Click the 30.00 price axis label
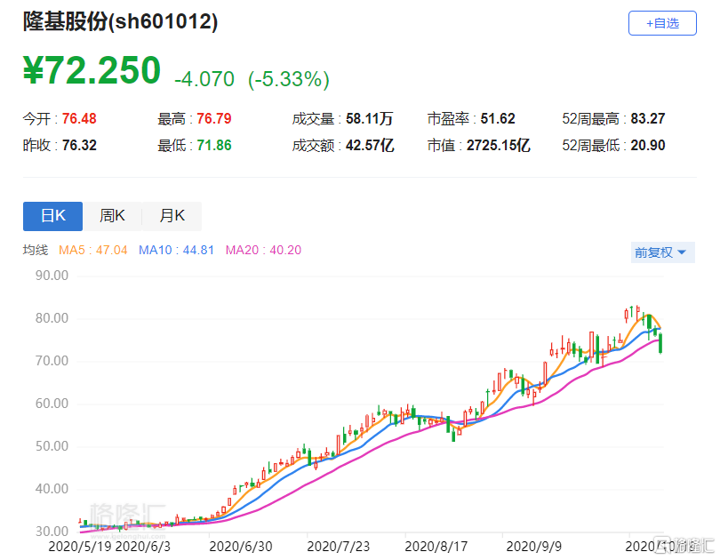 tap(52, 532)
